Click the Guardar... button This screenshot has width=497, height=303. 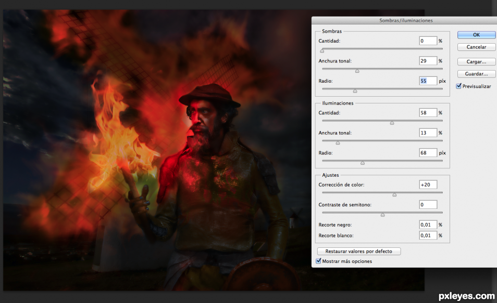pyautogui.click(x=476, y=74)
